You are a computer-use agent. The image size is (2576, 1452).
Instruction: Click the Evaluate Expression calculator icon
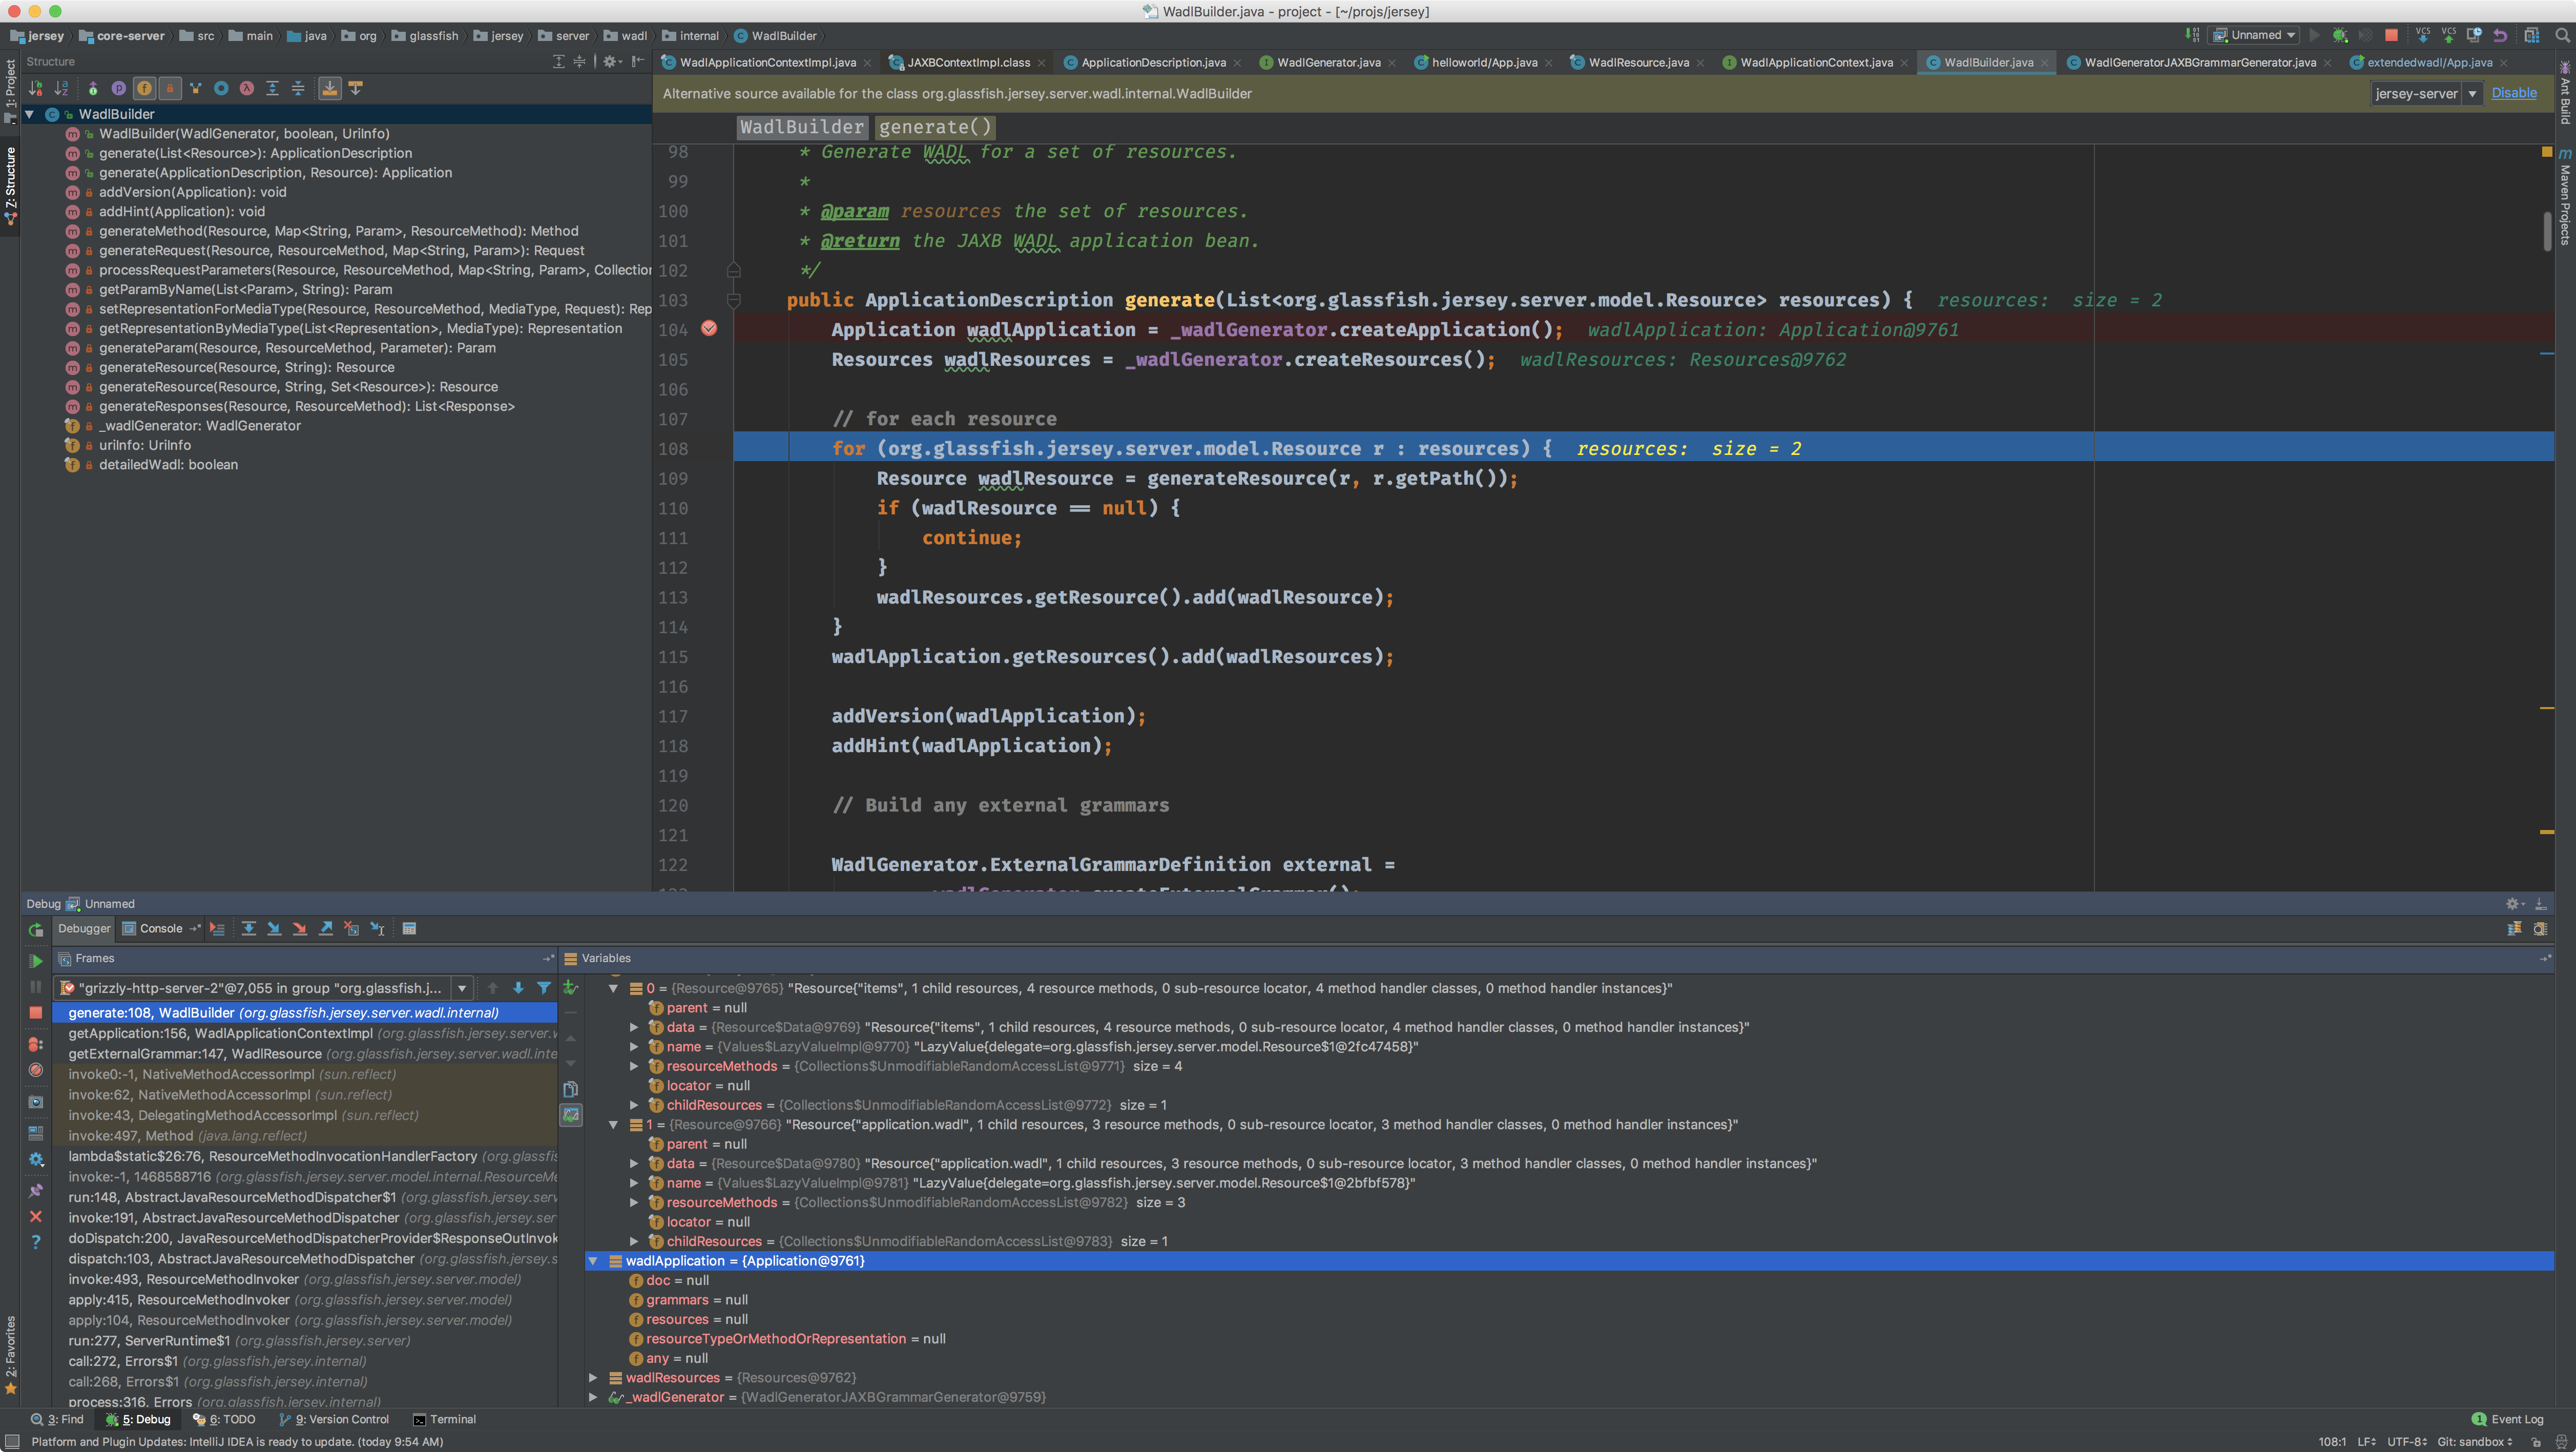pos(409,929)
